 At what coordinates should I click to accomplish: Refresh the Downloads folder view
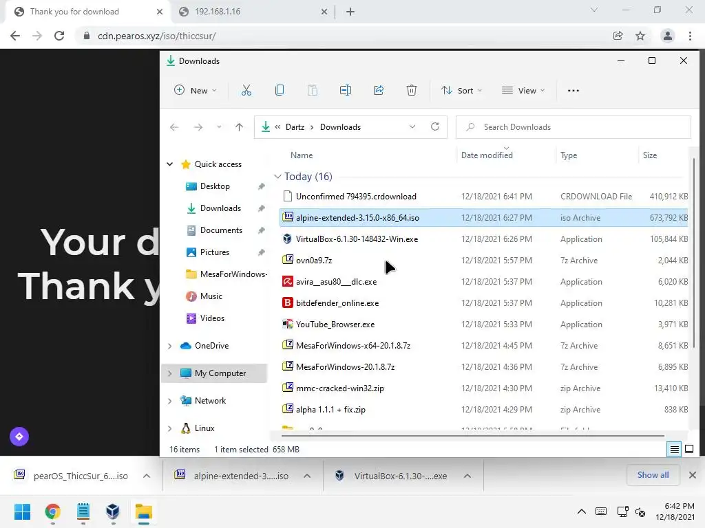435,126
